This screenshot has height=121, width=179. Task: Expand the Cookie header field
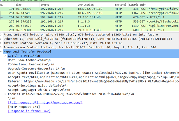pyautogui.click(x=5, y=94)
